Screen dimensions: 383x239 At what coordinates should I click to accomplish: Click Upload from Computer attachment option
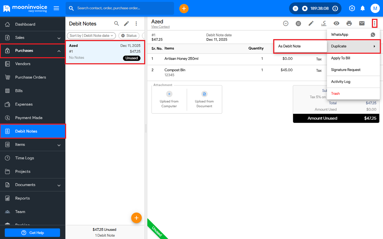click(x=169, y=100)
